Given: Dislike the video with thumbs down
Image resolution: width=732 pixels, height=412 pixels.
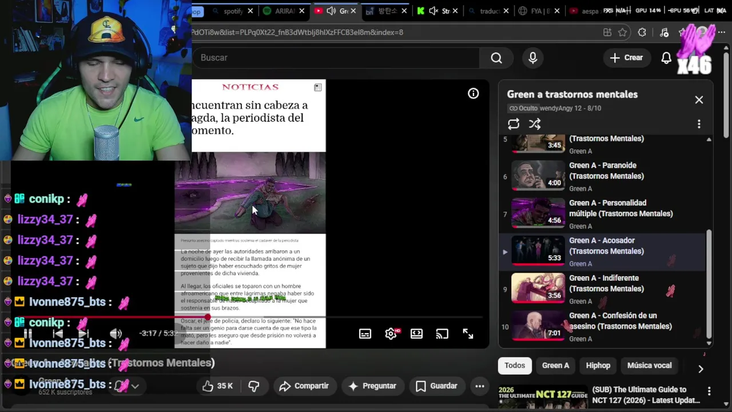Looking at the screenshot, I should pos(254,386).
